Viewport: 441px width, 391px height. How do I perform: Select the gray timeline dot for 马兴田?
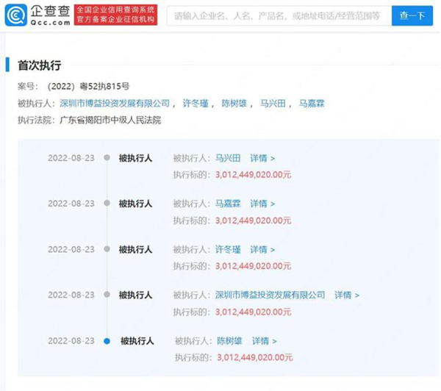coord(107,158)
